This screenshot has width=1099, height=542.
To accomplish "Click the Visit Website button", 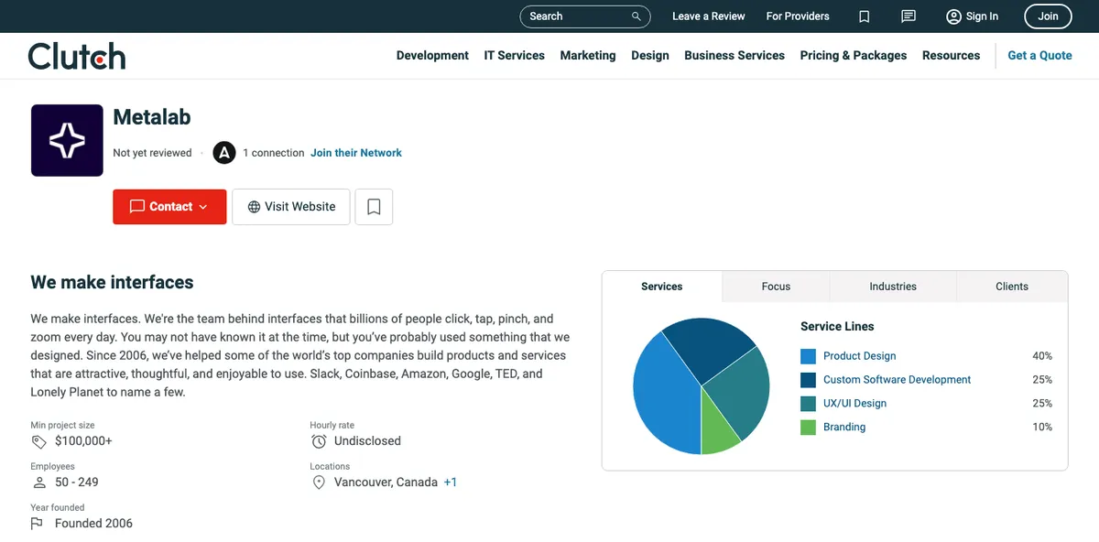I will pos(290,207).
